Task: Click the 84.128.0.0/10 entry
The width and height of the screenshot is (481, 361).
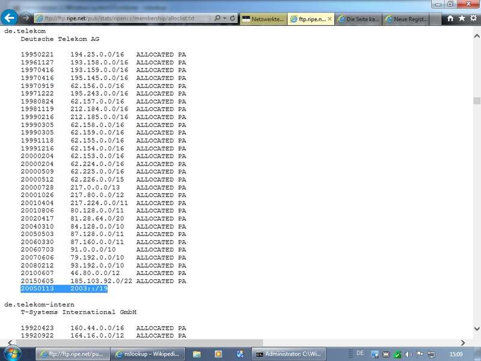Action: 97,226
